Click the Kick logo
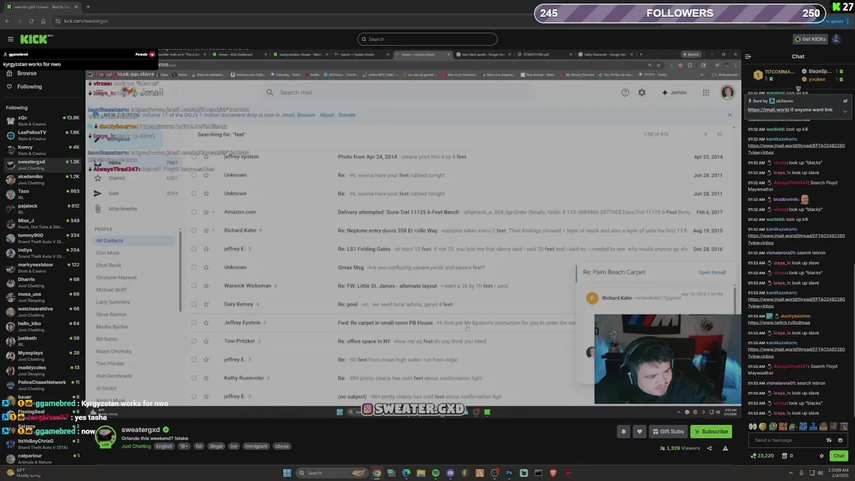855x481 pixels. click(33, 39)
